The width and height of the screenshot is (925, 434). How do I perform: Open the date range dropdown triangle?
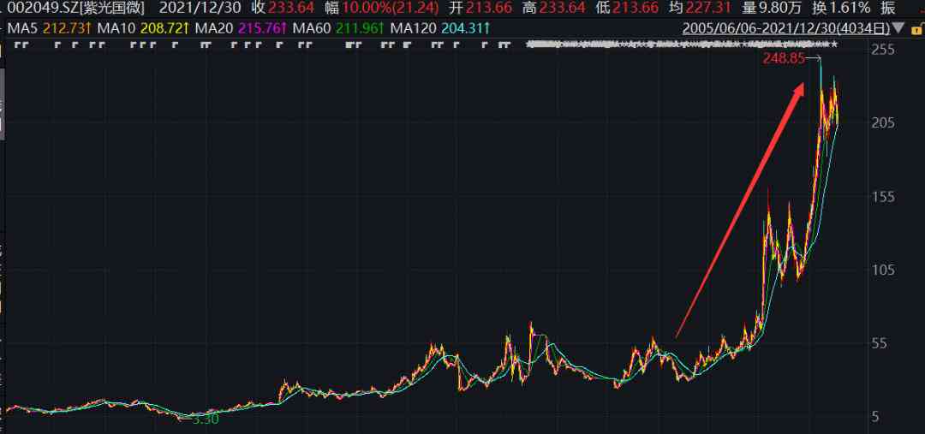(x=898, y=27)
